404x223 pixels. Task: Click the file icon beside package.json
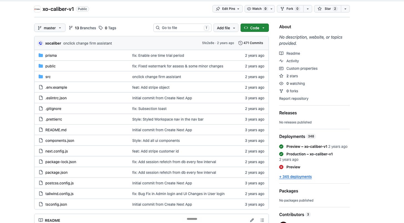(x=41, y=172)
